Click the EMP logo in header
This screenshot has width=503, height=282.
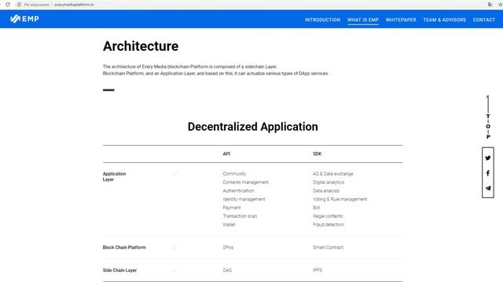[24, 19]
